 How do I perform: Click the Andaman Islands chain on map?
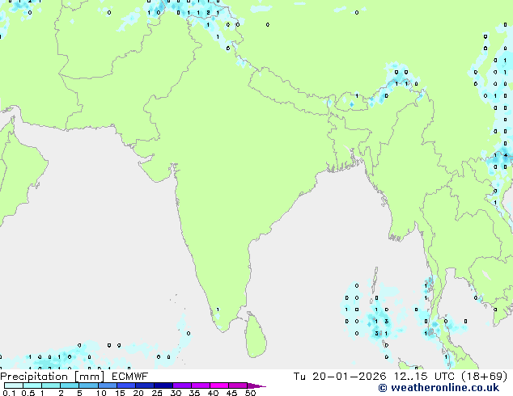click(x=375, y=286)
